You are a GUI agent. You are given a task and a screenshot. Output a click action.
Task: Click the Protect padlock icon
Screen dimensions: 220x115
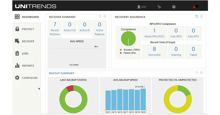17,29
